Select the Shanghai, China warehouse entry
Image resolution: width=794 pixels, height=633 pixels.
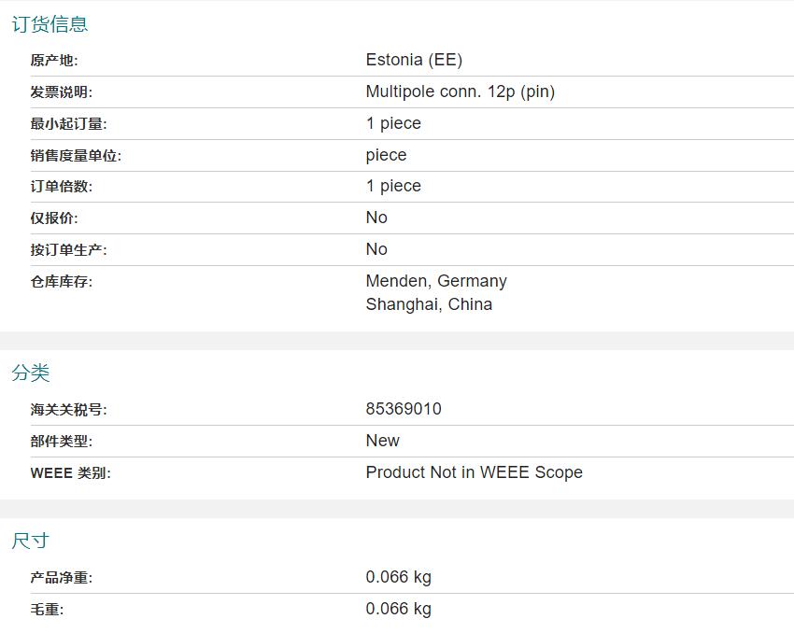pyautogui.click(x=429, y=304)
